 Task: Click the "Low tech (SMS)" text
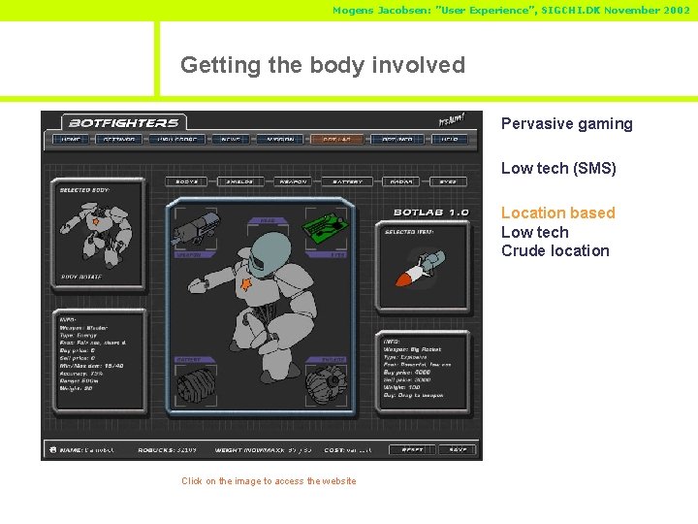click(x=558, y=168)
